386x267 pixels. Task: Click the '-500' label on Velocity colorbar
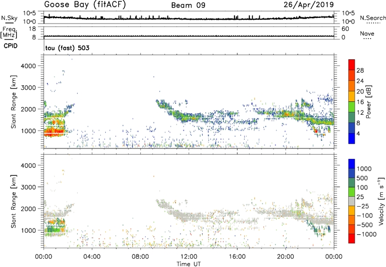pyautogui.click(x=365, y=225)
